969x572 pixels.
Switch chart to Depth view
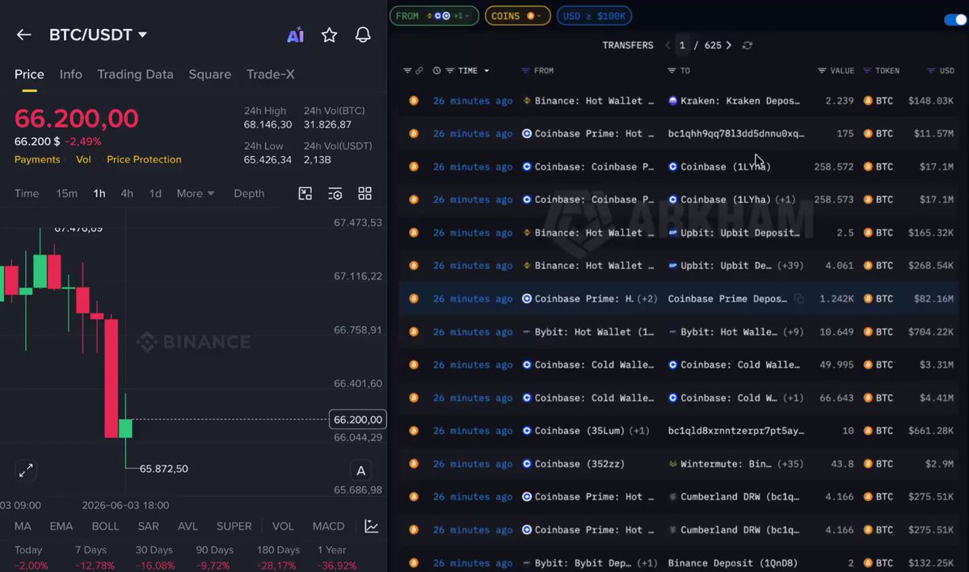(x=249, y=193)
